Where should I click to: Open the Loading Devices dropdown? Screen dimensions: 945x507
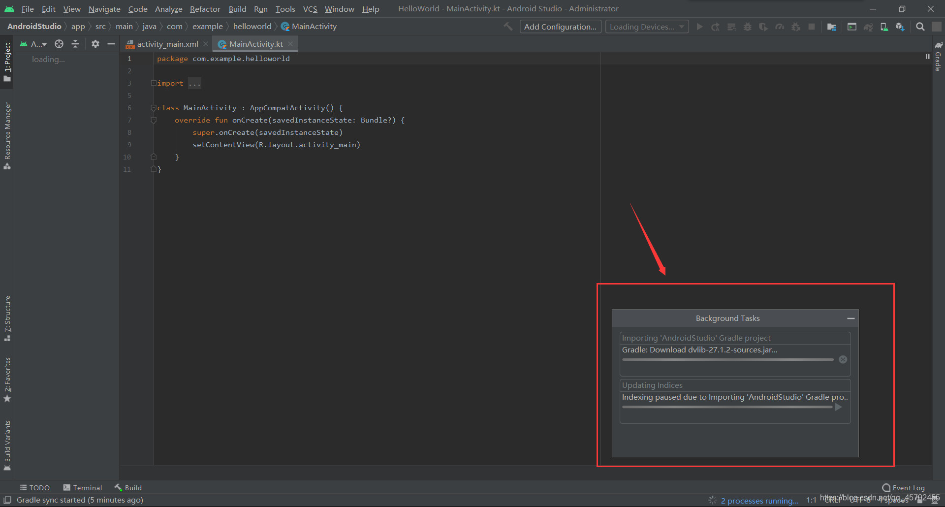pyautogui.click(x=647, y=27)
